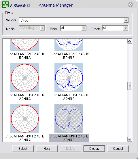Click the AirMagnet logo icon
The width and height of the screenshot is (138, 159).
(5, 5)
